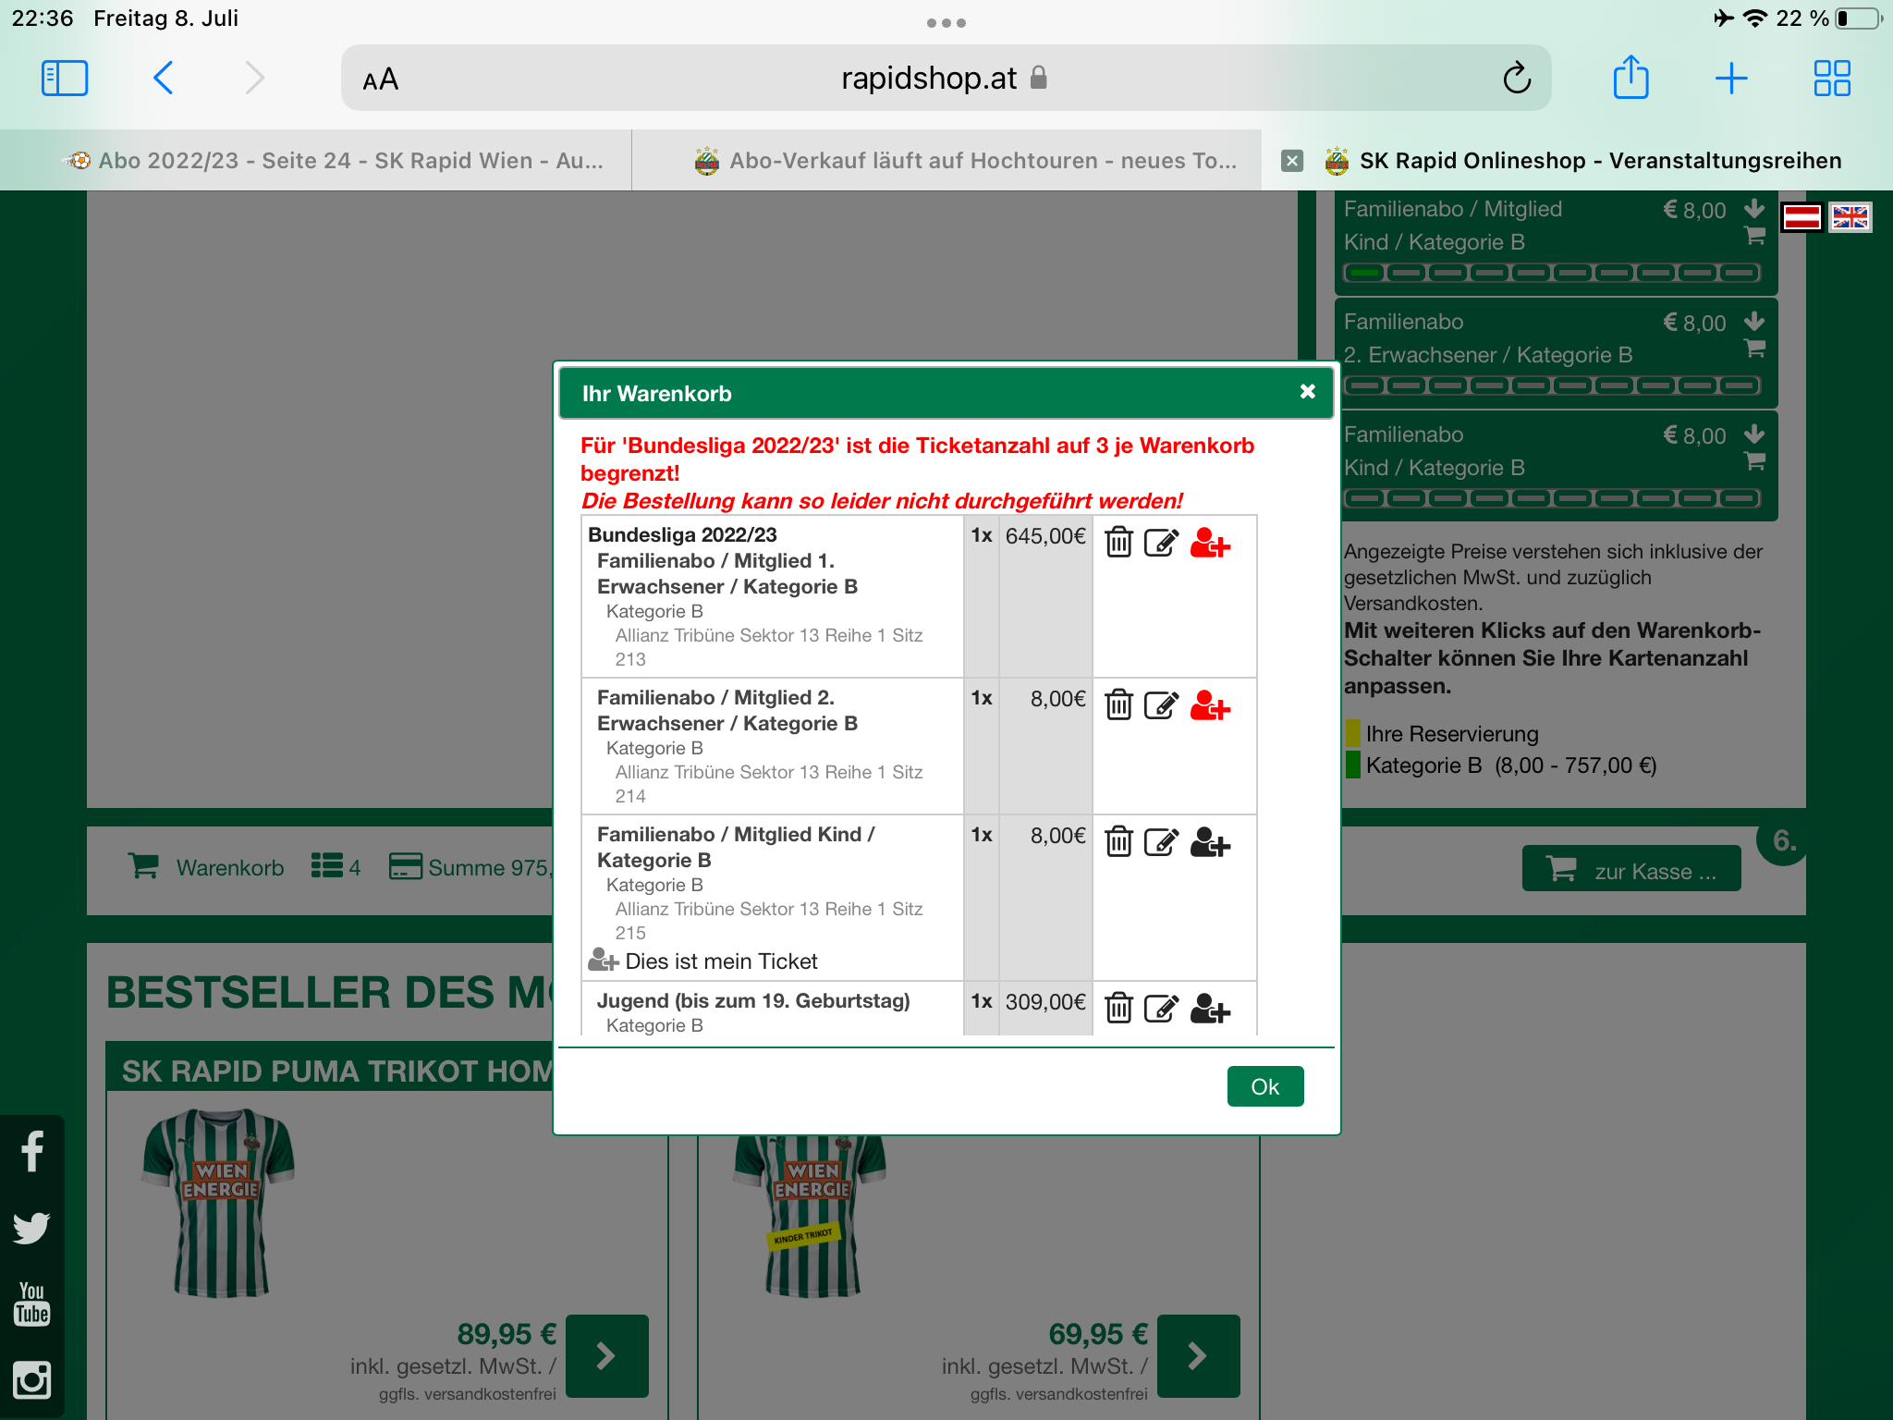Click 'Ihre Reservierung' yellow legend swatch
Image resolution: width=1893 pixels, height=1420 pixels.
pos(1352,734)
